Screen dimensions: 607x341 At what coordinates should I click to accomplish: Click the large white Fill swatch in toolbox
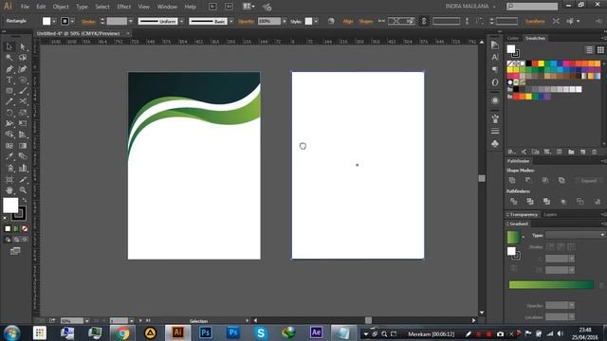pos(10,206)
